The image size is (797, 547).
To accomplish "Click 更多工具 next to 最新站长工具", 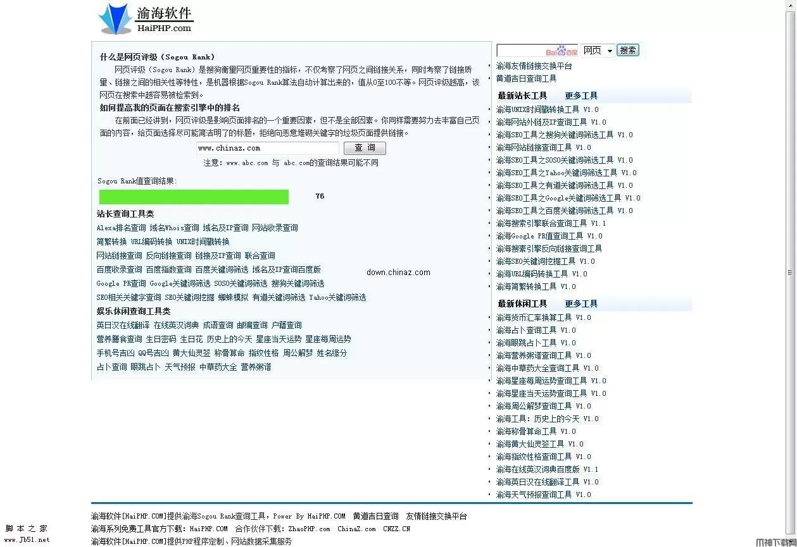I will [580, 95].
